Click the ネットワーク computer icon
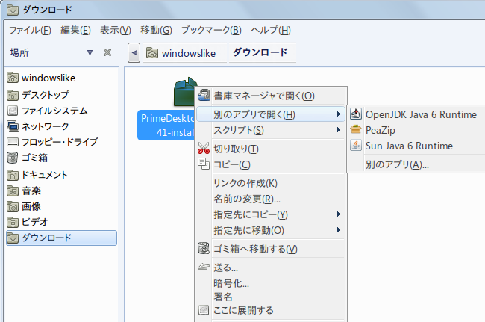 coord(13,126)
